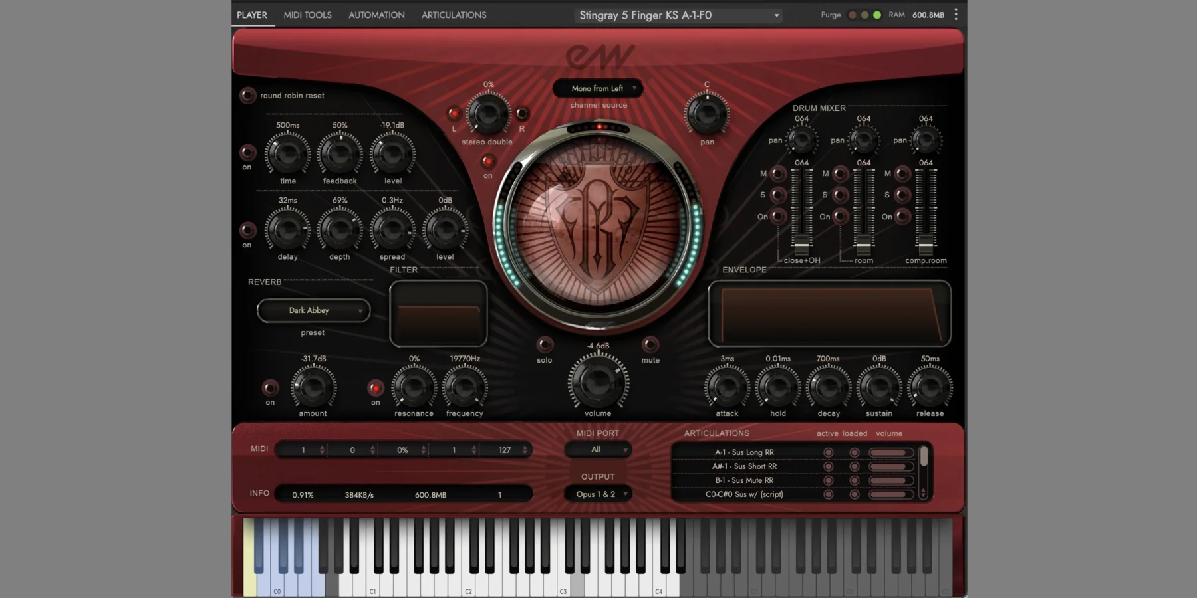The image size is (1197, 598).
Task: Click the three-dot options menu icon
Action: tap(956, 15)
